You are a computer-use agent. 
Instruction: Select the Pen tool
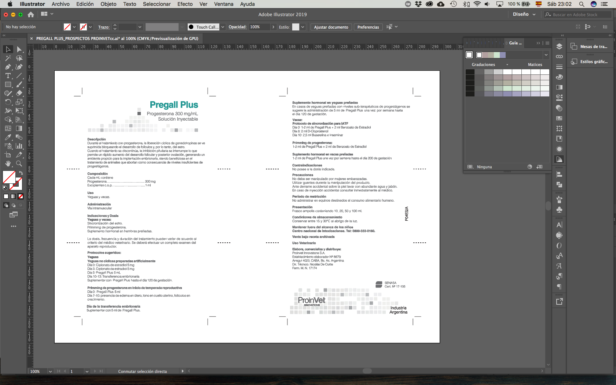pos(8,67)
